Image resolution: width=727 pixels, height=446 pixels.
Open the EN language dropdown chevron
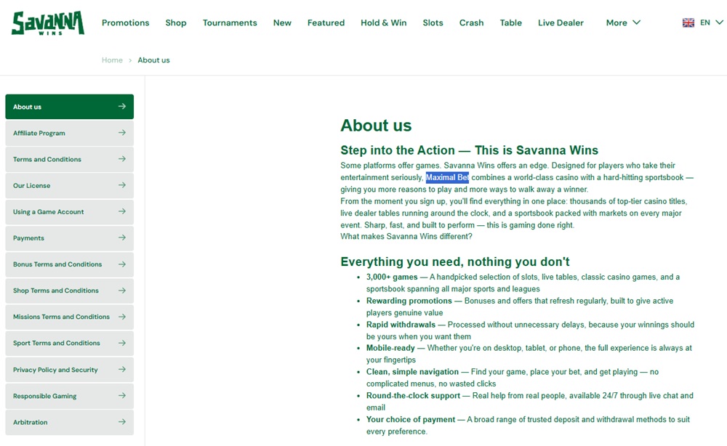click(719, 23)
